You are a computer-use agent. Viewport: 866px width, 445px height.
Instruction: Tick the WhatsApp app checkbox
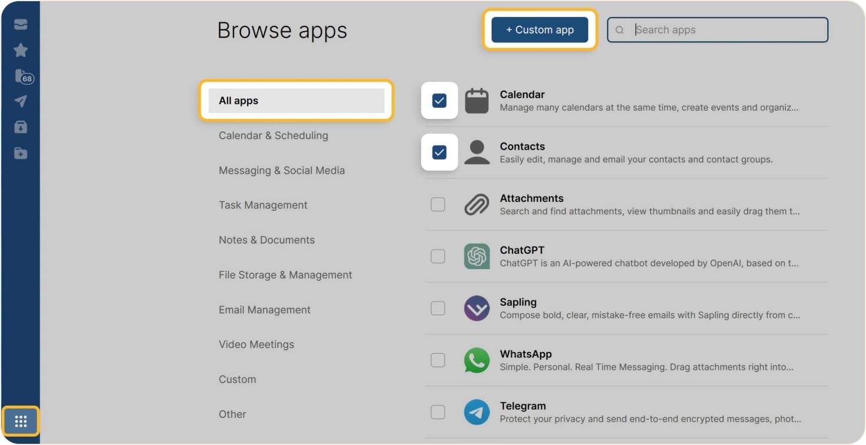[x=438, y=360]
